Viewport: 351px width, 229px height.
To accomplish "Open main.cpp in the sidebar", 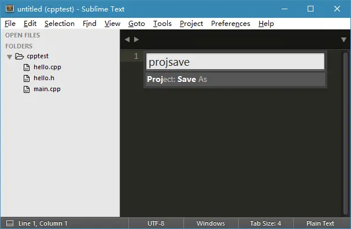I will click(47, 89).
